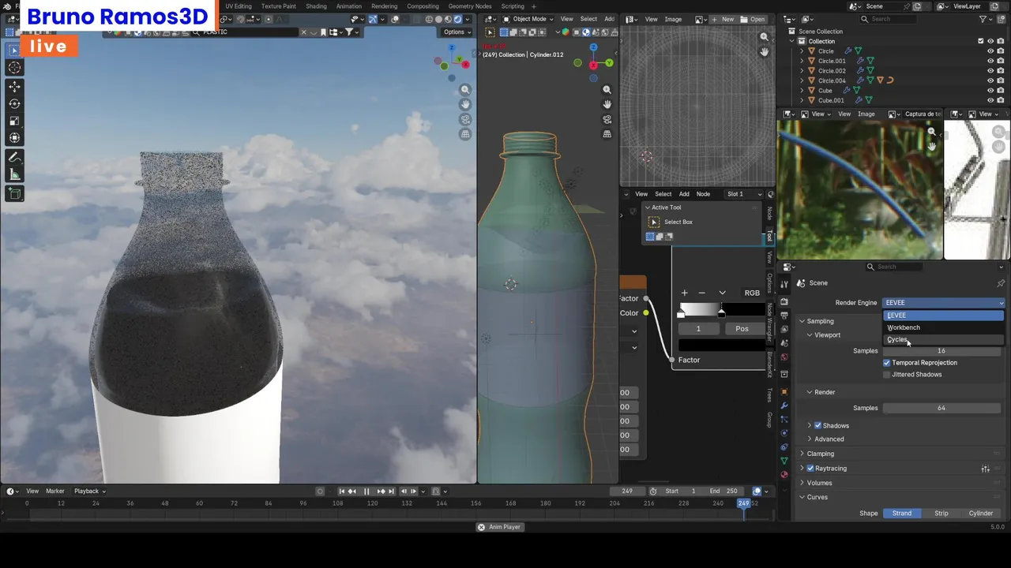Select the Add Cube tool in left toolbar
1011x568 pixels.
14,193
